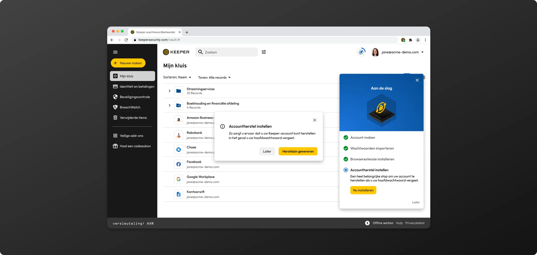Open the Chrome three-dot menu
The height and width of the screenshot is (255, 537).
(x=425, y=40)
